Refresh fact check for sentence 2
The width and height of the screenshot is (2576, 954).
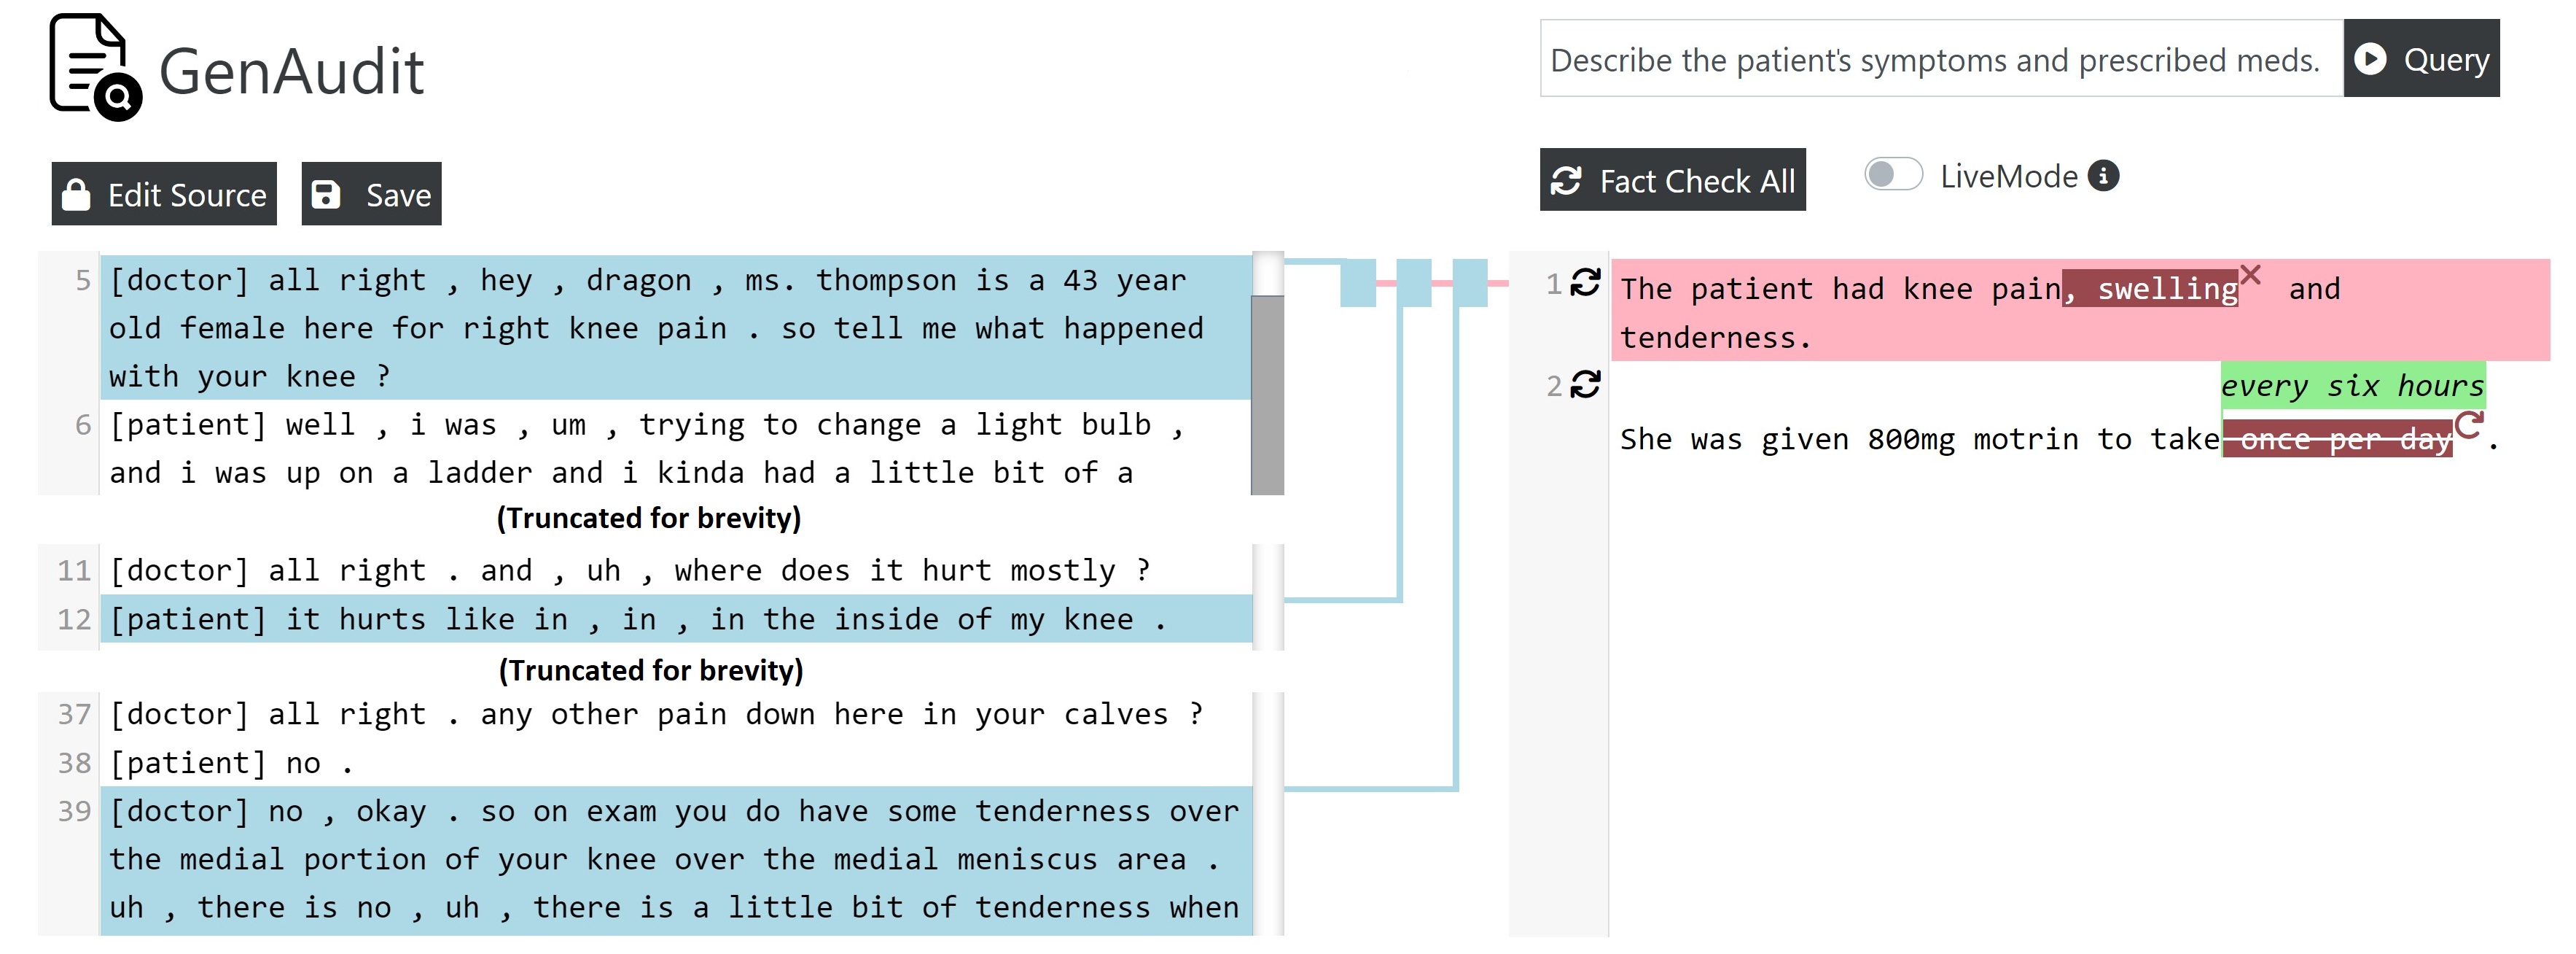point(1585,384)
